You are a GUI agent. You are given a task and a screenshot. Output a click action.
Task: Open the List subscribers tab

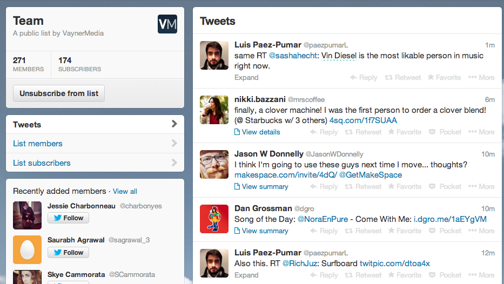click(x=42, y=163)
